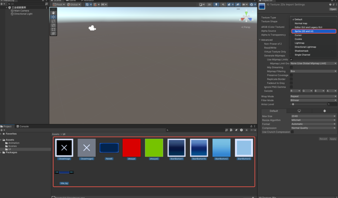Switch to the Game tab
Screen dimensions: 338x198
point(71,1)
